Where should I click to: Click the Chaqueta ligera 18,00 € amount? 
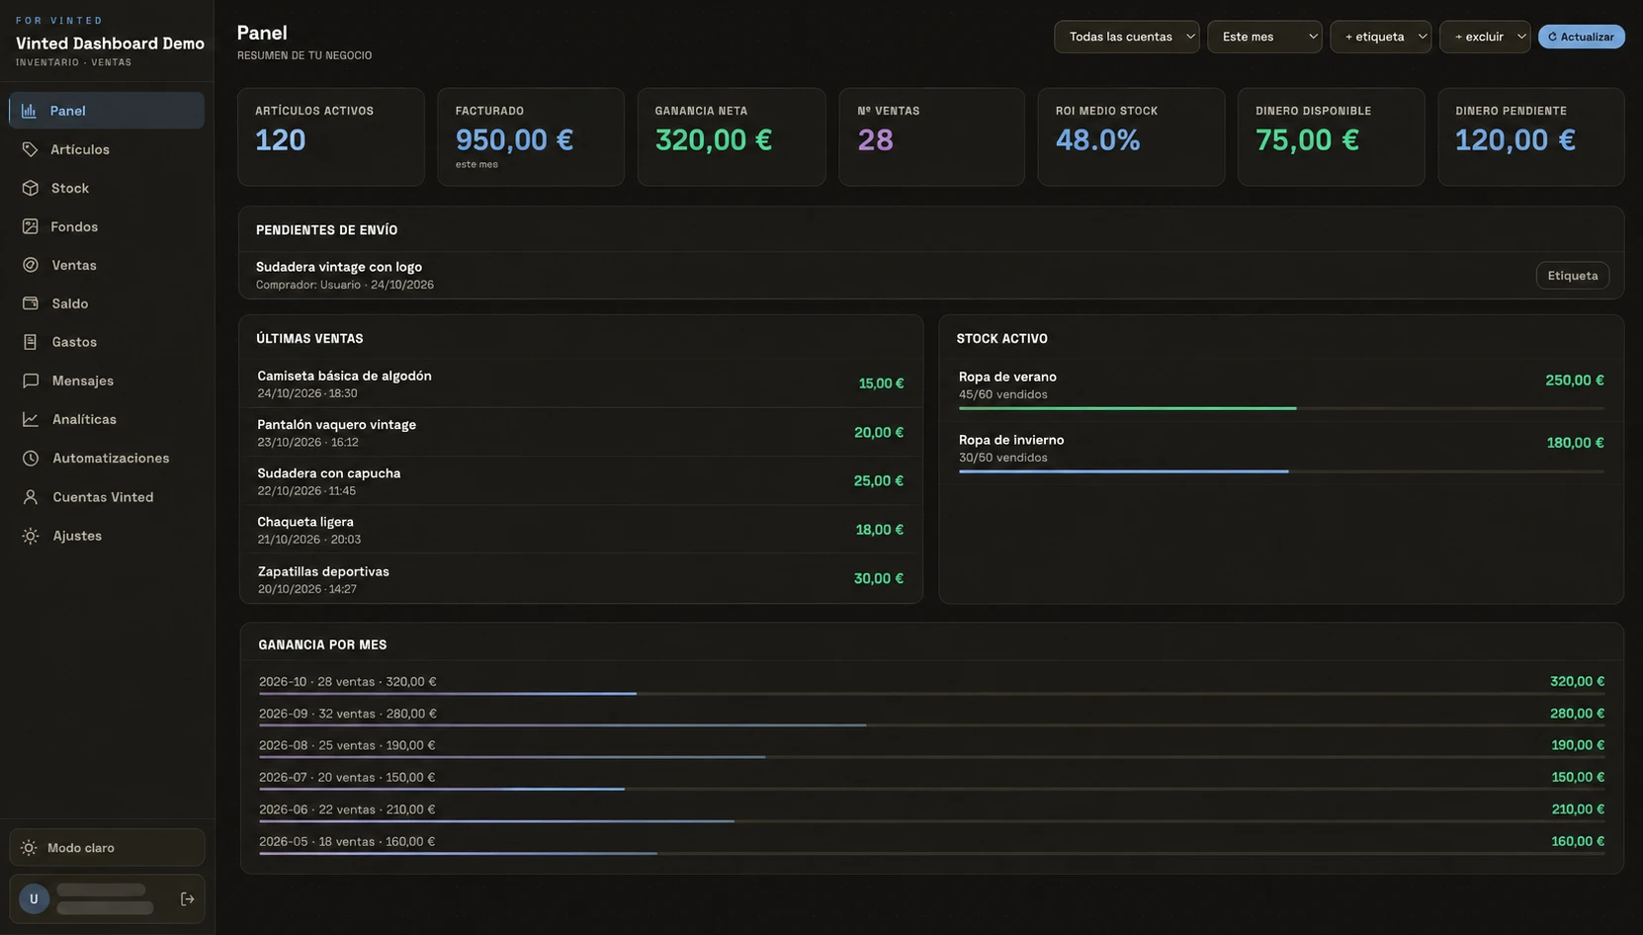[x=879, y=530]
